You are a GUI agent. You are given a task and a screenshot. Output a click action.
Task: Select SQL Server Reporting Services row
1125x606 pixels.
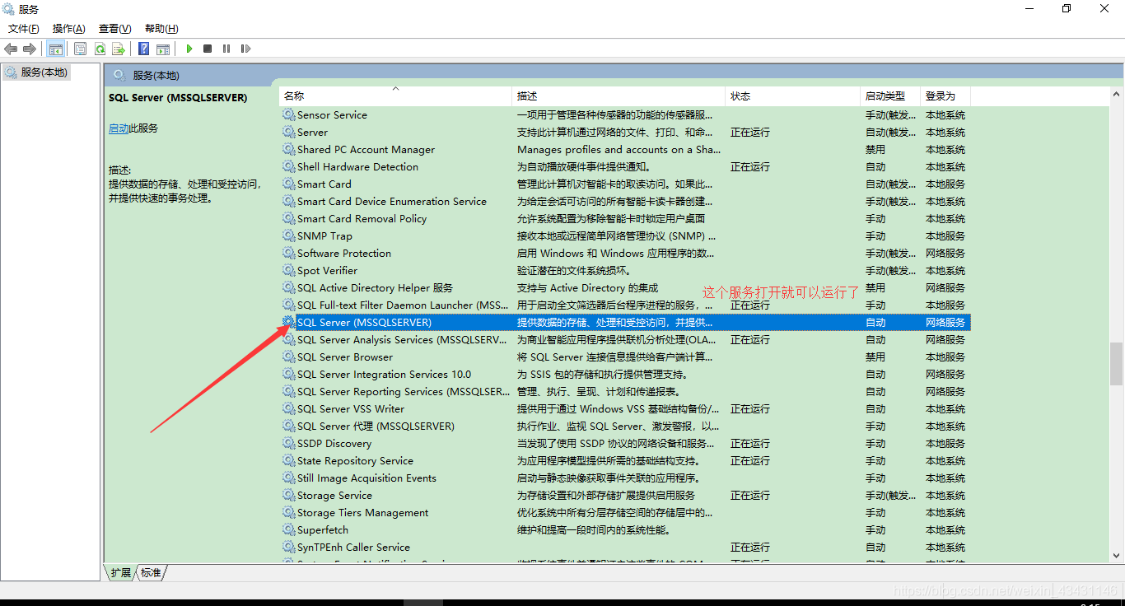[625, 391]
